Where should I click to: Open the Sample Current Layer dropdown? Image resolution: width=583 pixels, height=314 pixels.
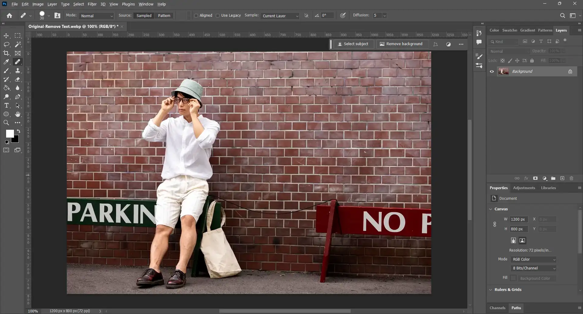[280, 16]
